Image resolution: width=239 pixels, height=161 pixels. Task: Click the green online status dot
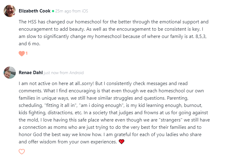(x=53, y=11)
